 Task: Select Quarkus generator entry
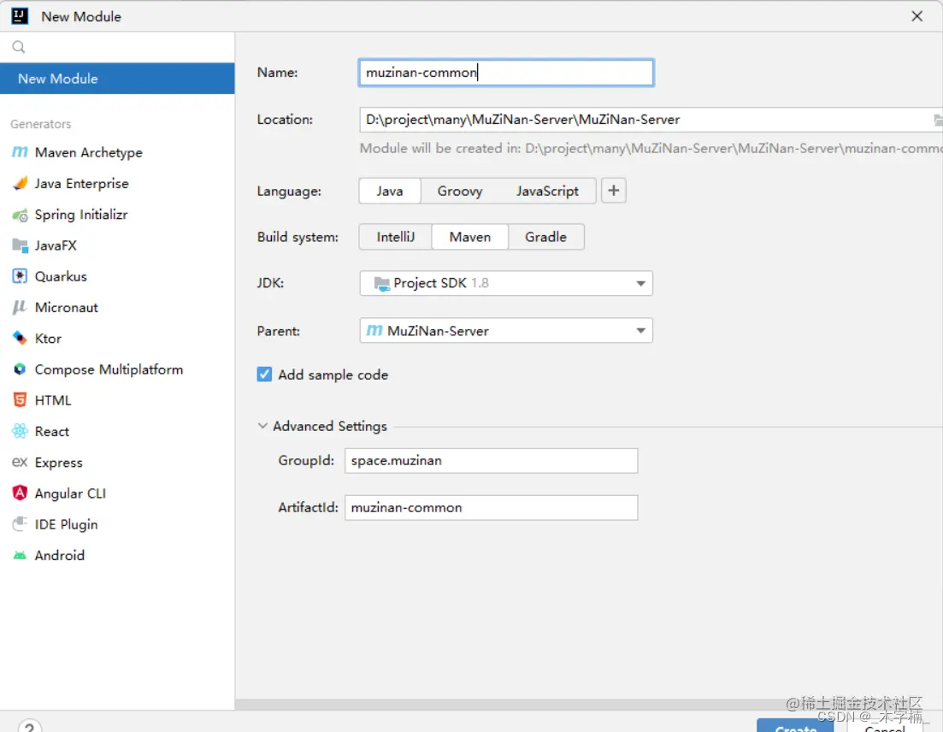[x=61, y=276]
